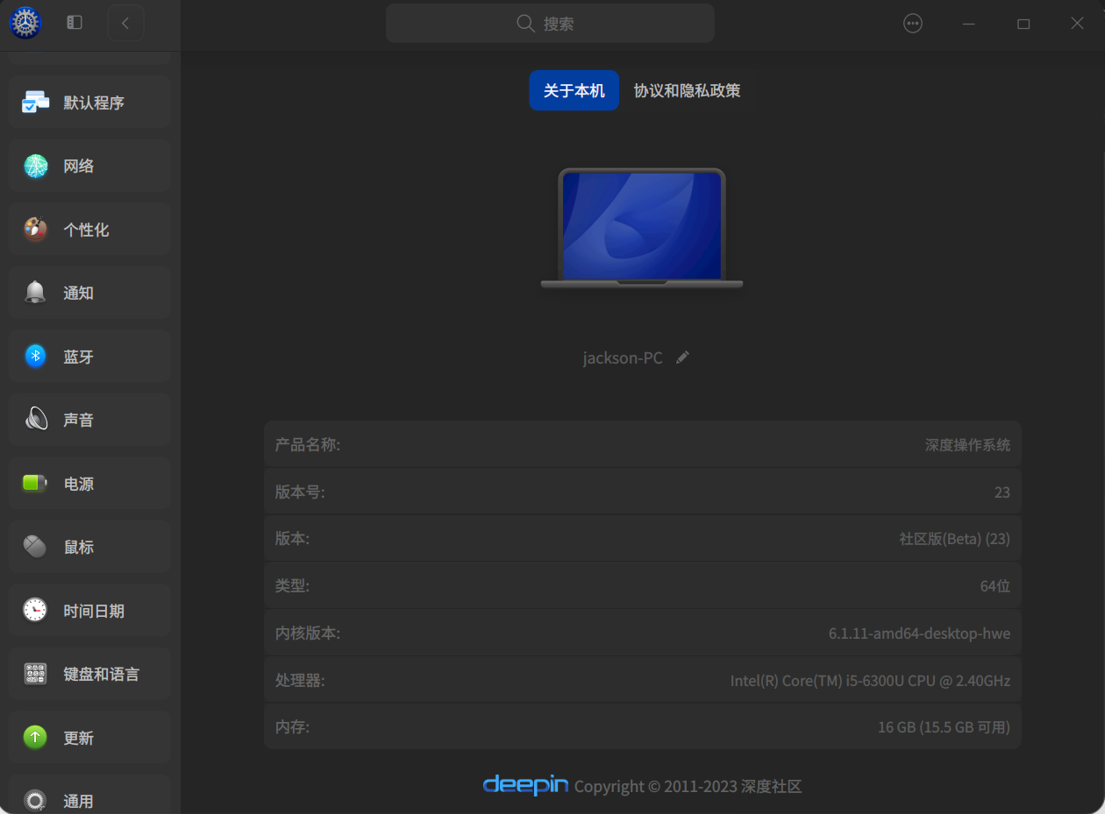Screen dimensions: 1105x814
Task: Minimize the Control Center window
Action: coord(969,24)
